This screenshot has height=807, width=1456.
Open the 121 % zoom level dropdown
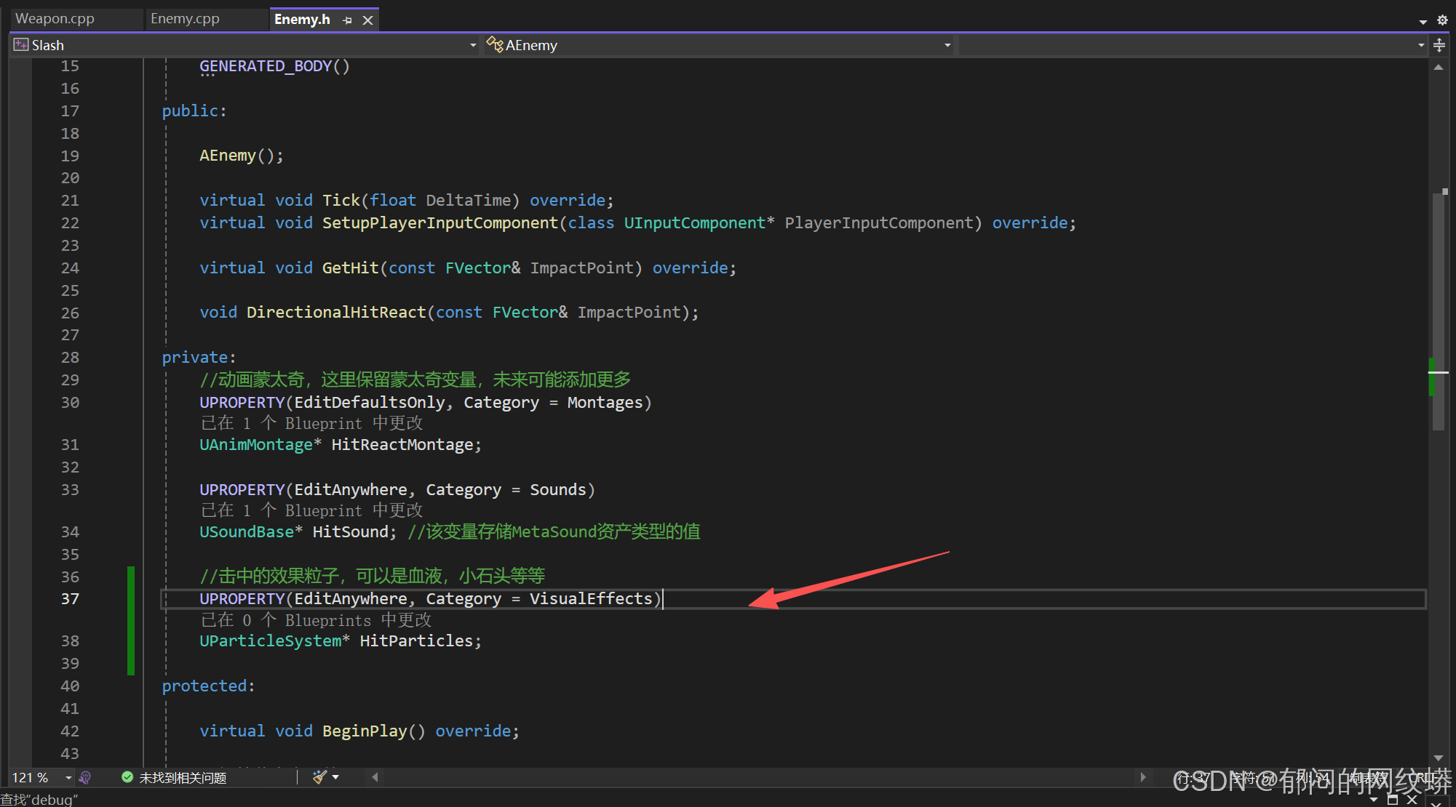pos(68,777)
